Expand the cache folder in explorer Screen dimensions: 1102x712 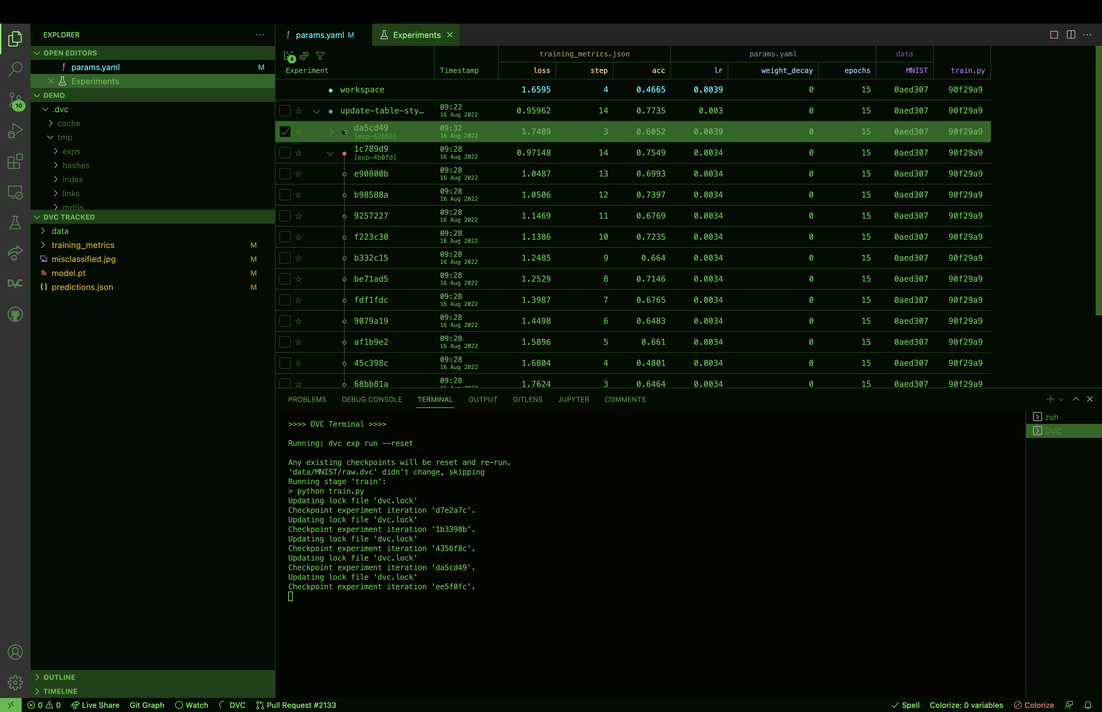(69, 123)
